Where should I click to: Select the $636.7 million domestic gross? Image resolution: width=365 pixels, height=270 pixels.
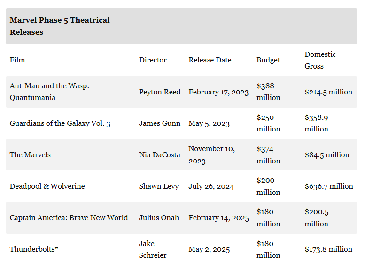329,186
